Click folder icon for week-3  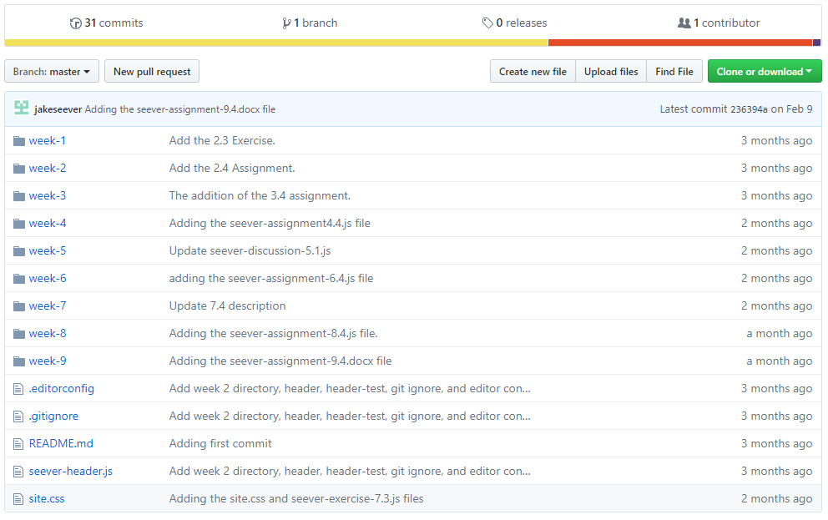click(19, 196)
